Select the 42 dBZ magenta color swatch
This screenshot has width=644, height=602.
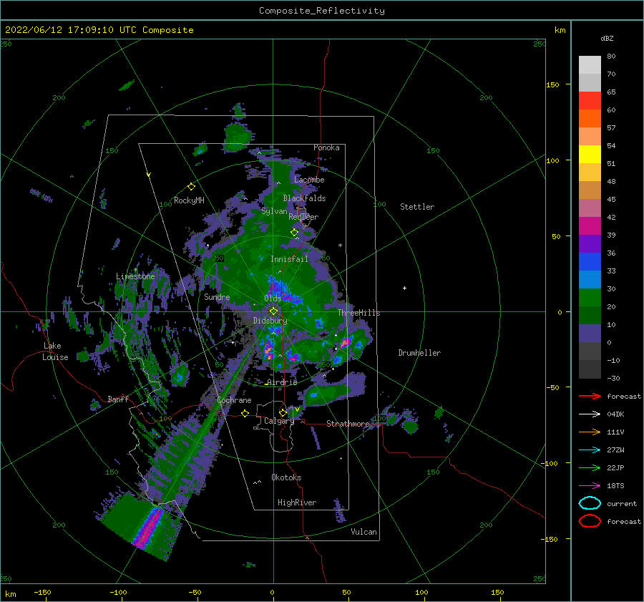590,225
